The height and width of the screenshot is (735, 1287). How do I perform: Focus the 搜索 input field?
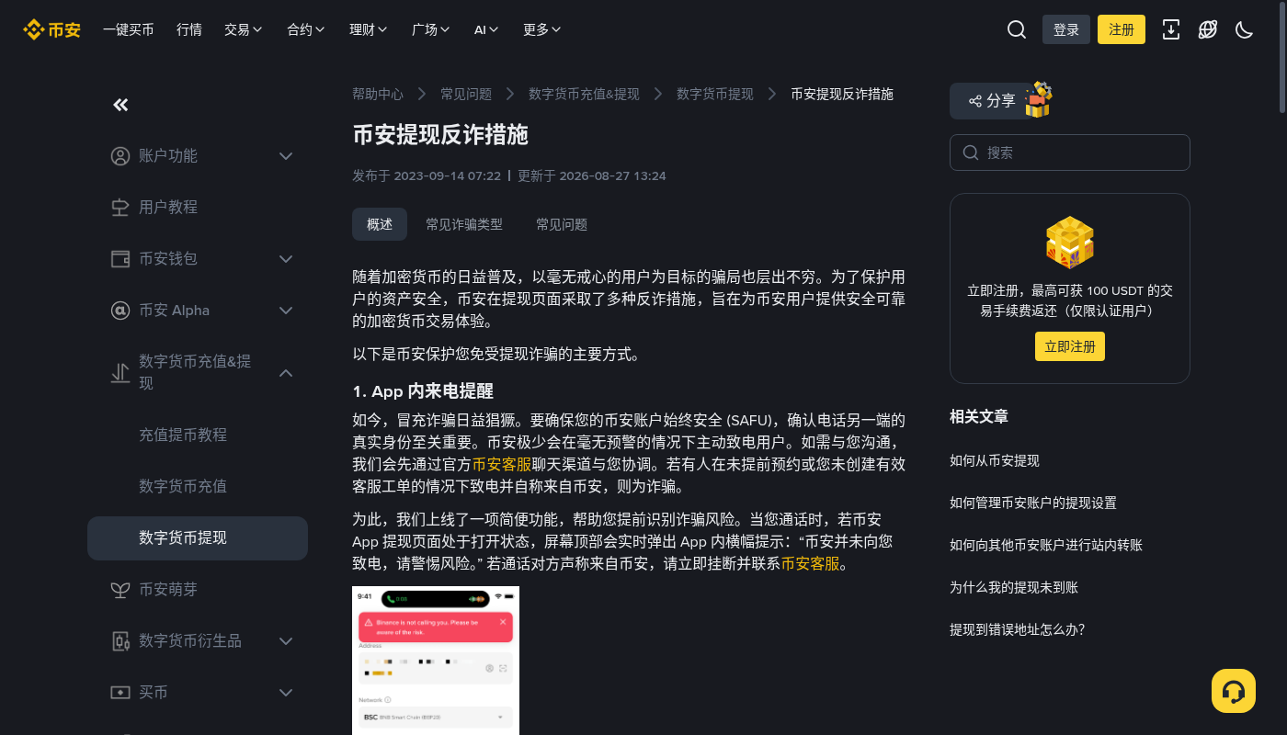click(1070, 153)
